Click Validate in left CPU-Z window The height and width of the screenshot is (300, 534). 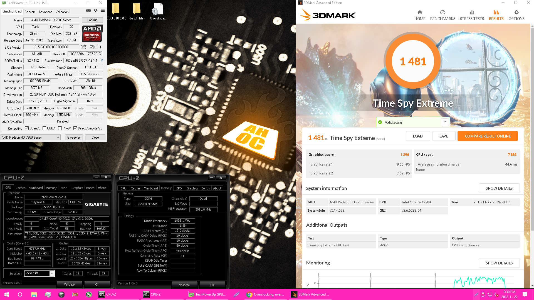coord(69,284)
